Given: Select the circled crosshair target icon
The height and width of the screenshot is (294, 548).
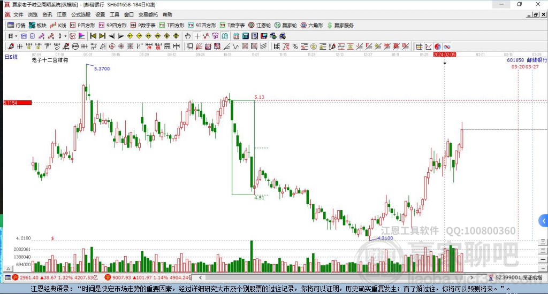Looking at the screenshot, I should click(112, 47).
